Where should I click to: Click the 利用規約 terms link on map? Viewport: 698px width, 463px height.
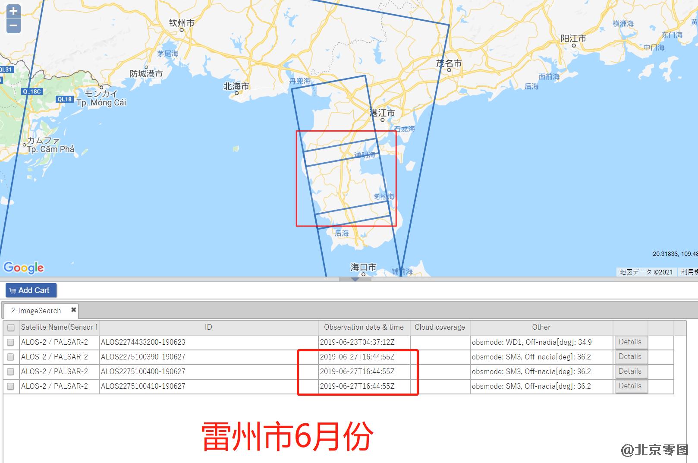tap(689, 272)
